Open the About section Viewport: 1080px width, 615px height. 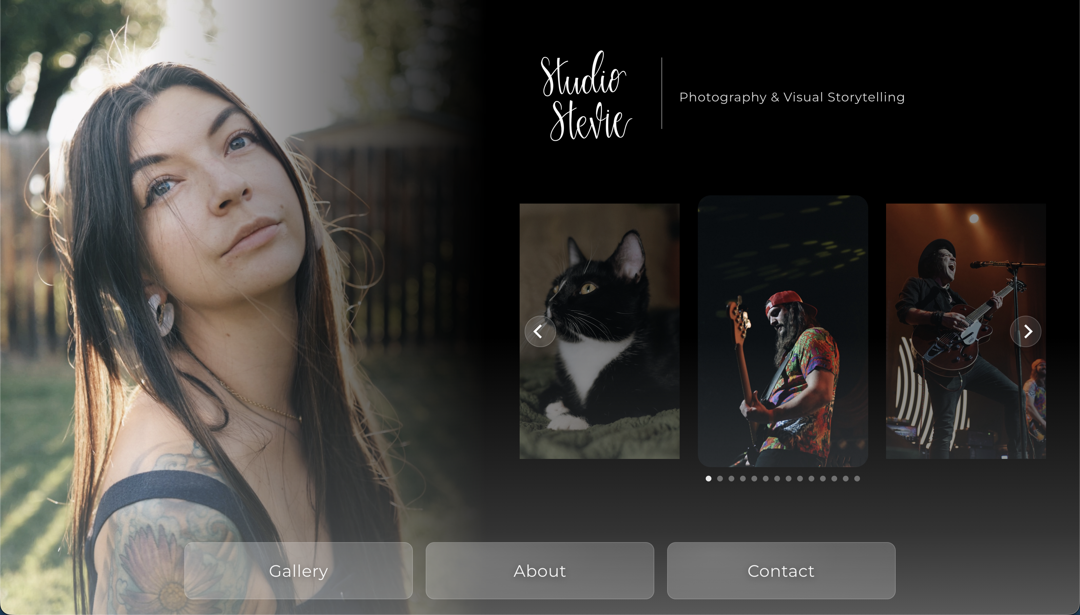(x=540, y=571)
